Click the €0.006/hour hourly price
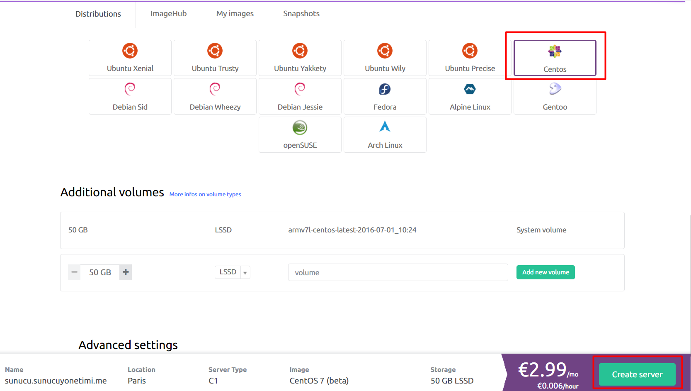691x391 pixels. coord(558,386)
